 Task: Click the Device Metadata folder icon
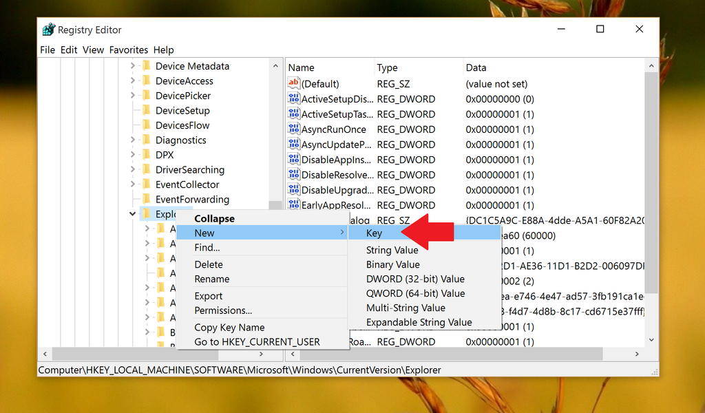click(147, 66)
